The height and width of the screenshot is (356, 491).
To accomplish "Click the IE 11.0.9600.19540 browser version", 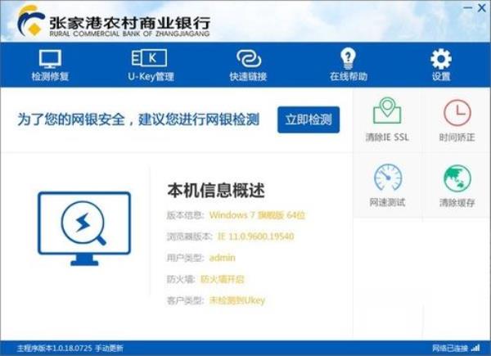I will point(254,237).
